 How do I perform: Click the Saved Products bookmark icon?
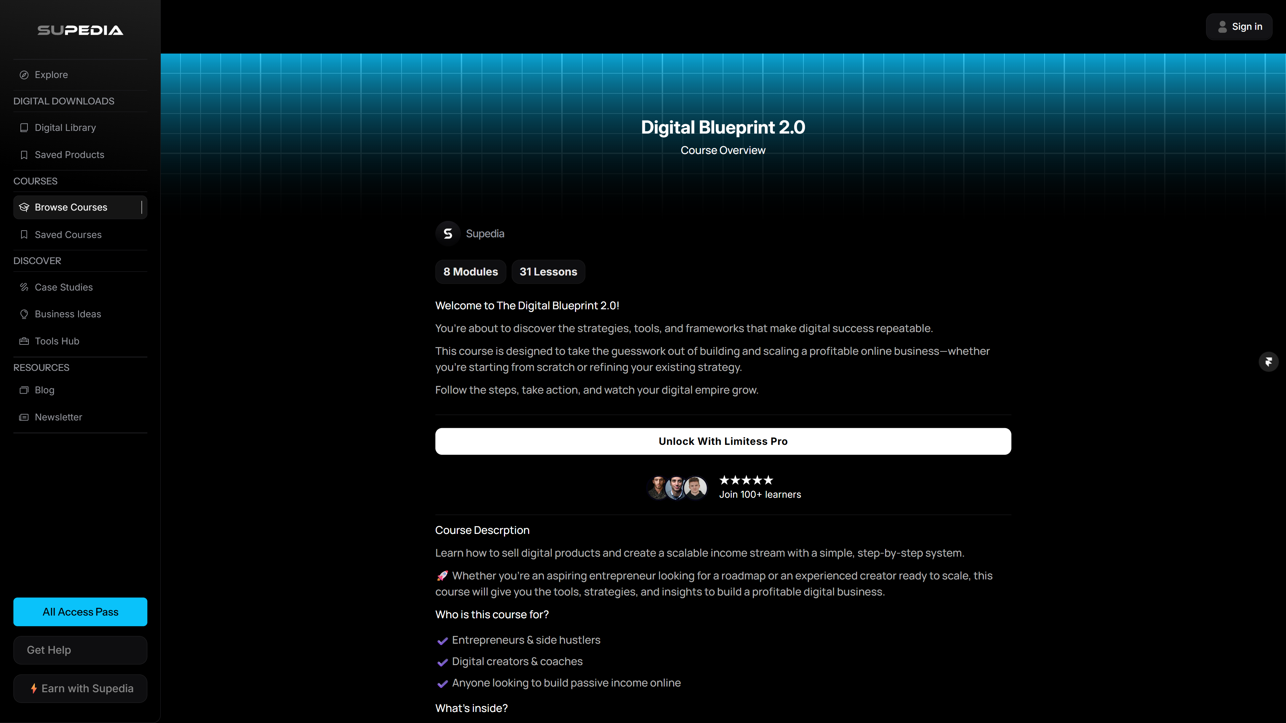click(x=24, y=155)
